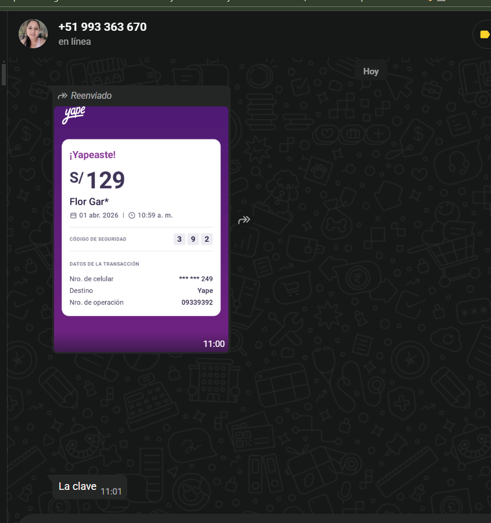Click the yape logo on the receipt
The width and height of the screenshot is (491, 523).
tap(74, 115)
